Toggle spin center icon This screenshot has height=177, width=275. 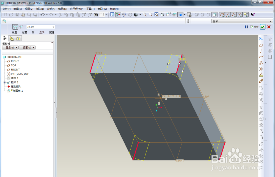coord(118,15)
